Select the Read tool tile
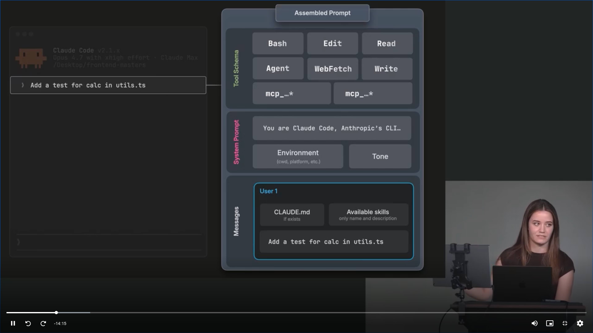Viewport: 593px width, 333px height. 387,43
